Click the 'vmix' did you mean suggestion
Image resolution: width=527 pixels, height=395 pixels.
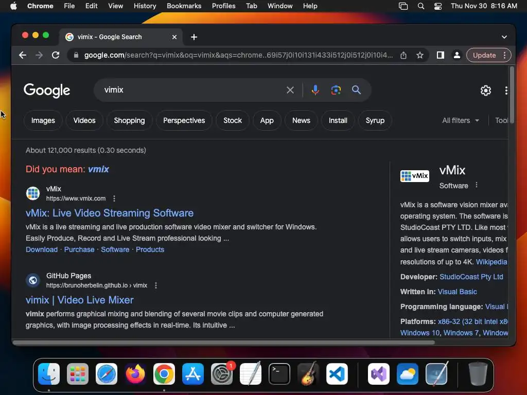pyautogui.click(x=98, y=169)
